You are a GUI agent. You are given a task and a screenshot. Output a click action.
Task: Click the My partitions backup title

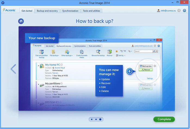[x=52, y=83]
